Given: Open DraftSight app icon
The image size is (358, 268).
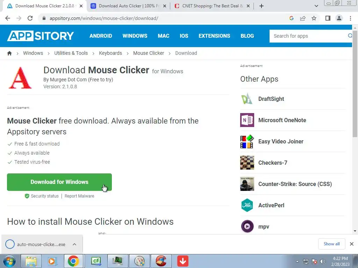Looking at the screenshot, I should point(247,99).
